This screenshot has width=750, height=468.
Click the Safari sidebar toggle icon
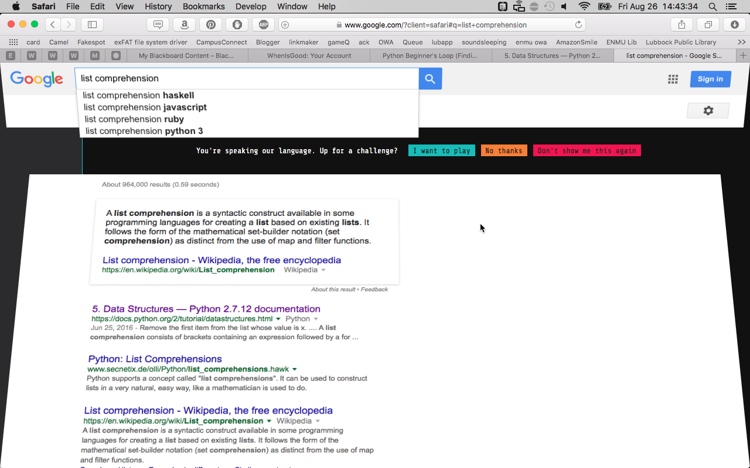click(92, 25)
